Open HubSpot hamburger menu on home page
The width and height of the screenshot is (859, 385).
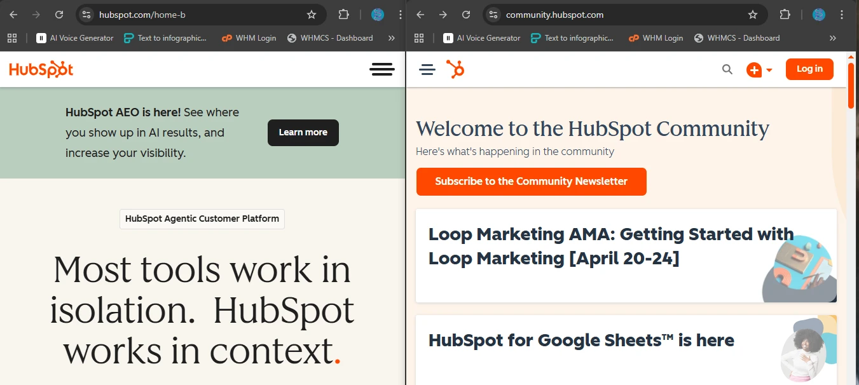coord(382,69)
